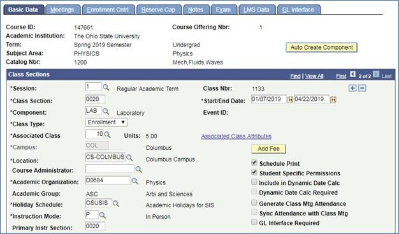Go to the Exam tab

click(x=224, y=10)
